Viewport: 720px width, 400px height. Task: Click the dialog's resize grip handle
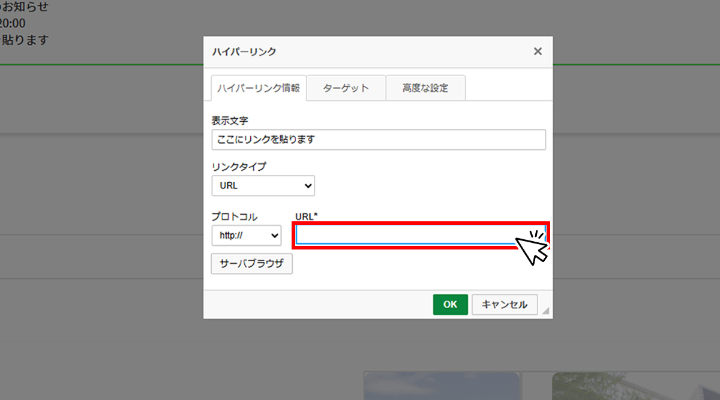(545, 311)
